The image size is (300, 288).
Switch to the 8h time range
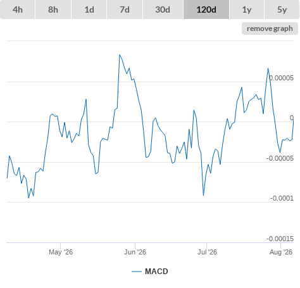[x=53, y=9]
